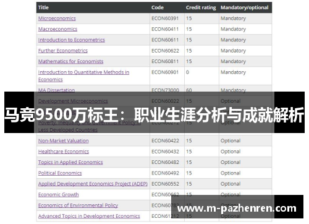
Task: Click Mandatory status in Mathematics for Economists row
Action: pos(233,61)
